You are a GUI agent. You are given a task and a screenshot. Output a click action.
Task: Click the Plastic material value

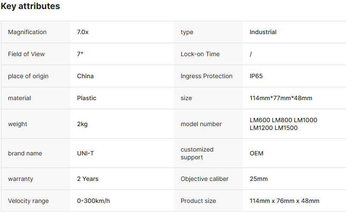pyautogui.click(x=87, y=98)
